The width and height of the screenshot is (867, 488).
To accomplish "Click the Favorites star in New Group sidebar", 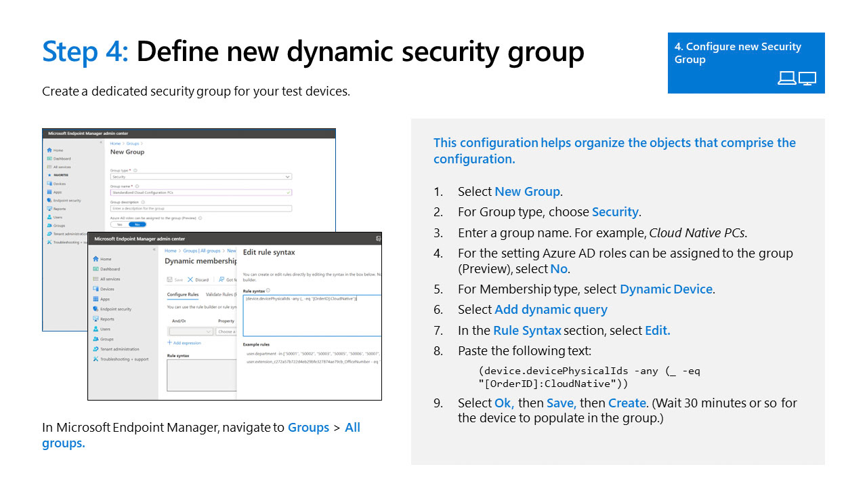I will pos(49,175).
